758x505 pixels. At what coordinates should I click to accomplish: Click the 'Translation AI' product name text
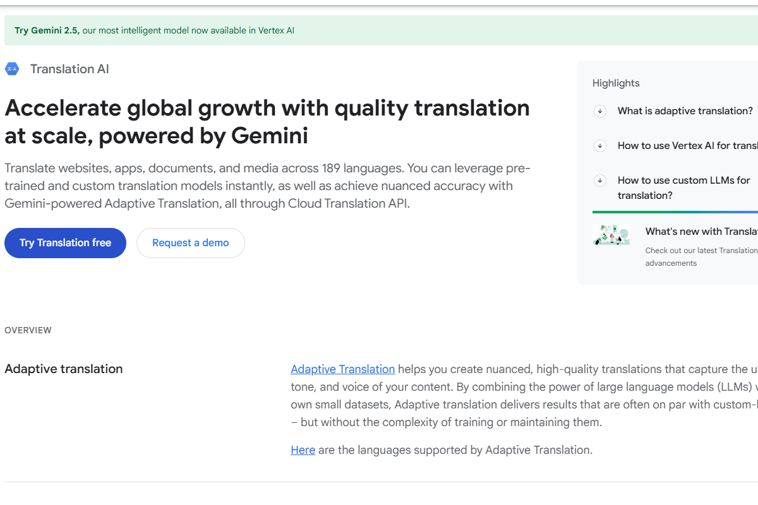click(x=69, y=69)
